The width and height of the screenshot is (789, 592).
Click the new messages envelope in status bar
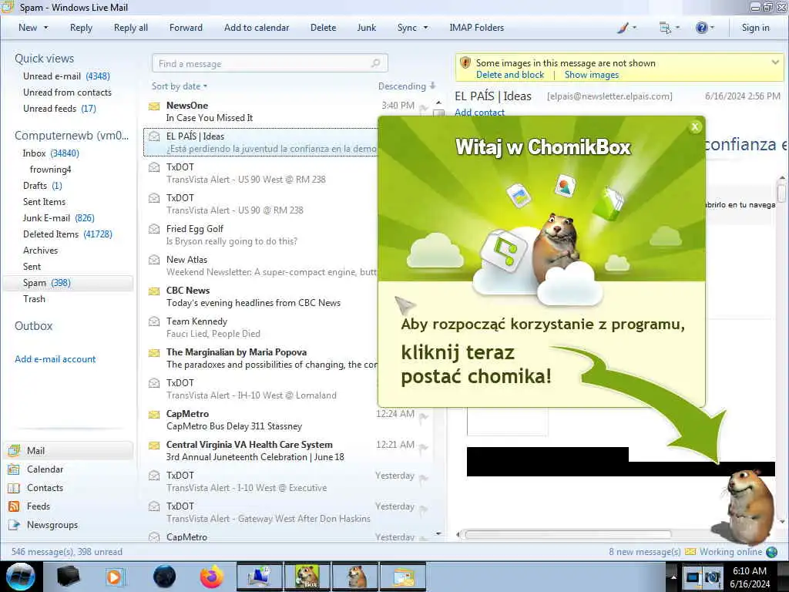coord(690,552)
